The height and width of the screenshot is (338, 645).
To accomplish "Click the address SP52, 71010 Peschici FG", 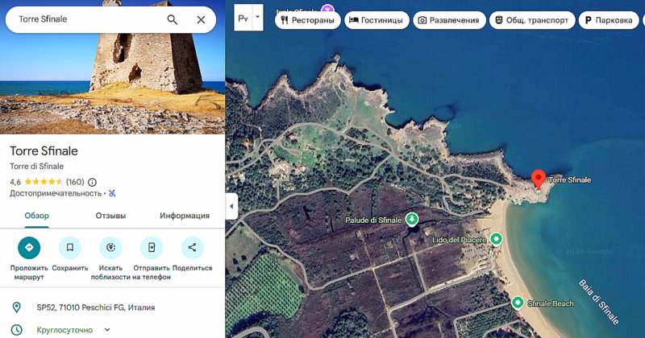I will (x=95, y=307).
